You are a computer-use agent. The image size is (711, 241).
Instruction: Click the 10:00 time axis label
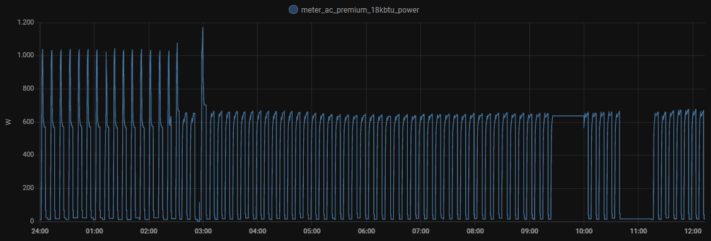584,231
